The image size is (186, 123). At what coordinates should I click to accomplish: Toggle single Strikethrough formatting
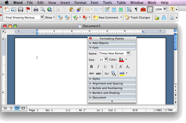click(x=91, y=73)
